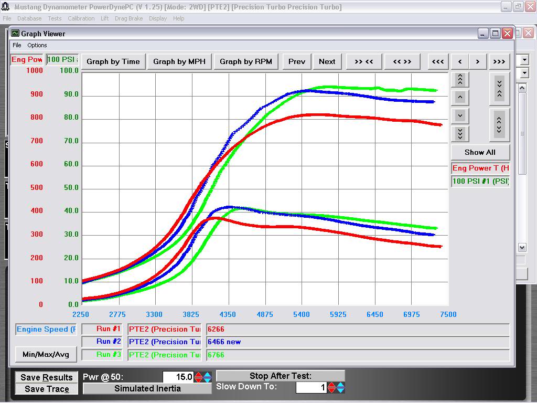
Task: Click the vertical expand arrows button
Action: pyautogui.click(x=499, y=125)
